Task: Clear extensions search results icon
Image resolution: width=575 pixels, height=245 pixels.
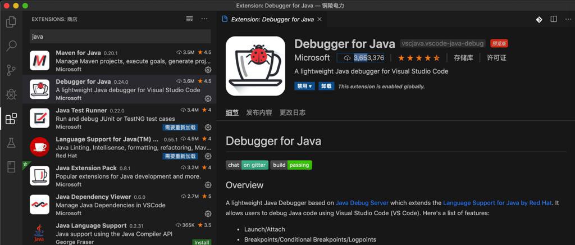Action: coord(190,19)
